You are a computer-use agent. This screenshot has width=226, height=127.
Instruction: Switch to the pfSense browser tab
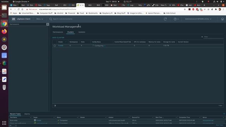[147, 5]
